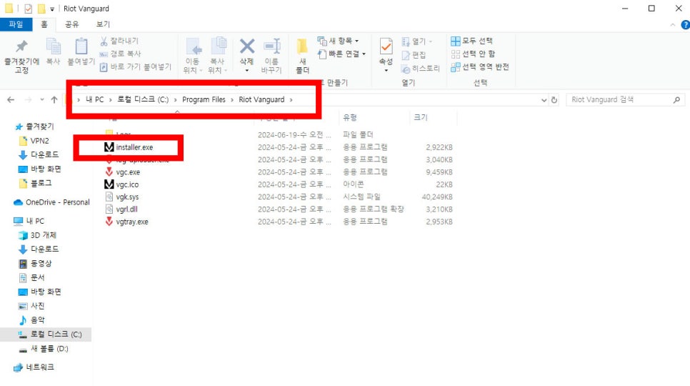Click the Paste (붙여넣기) clipboard icon
The image size is (690, 386).
(x=81, y=46)
